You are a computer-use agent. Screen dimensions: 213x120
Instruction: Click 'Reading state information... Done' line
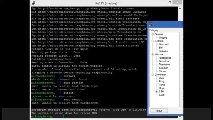tap(59, 63)
